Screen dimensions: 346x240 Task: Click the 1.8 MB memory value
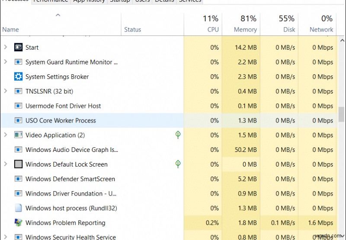pos(247,223)
